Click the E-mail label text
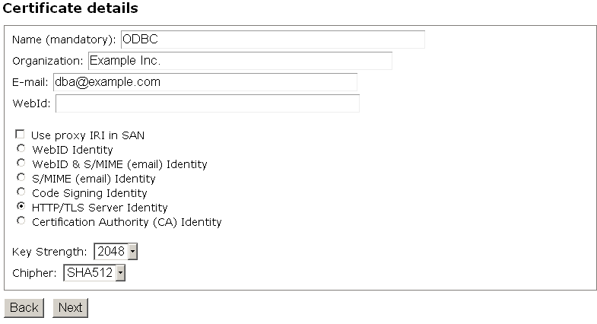Viewport: 597px width, 324px height. click(30, 83)
